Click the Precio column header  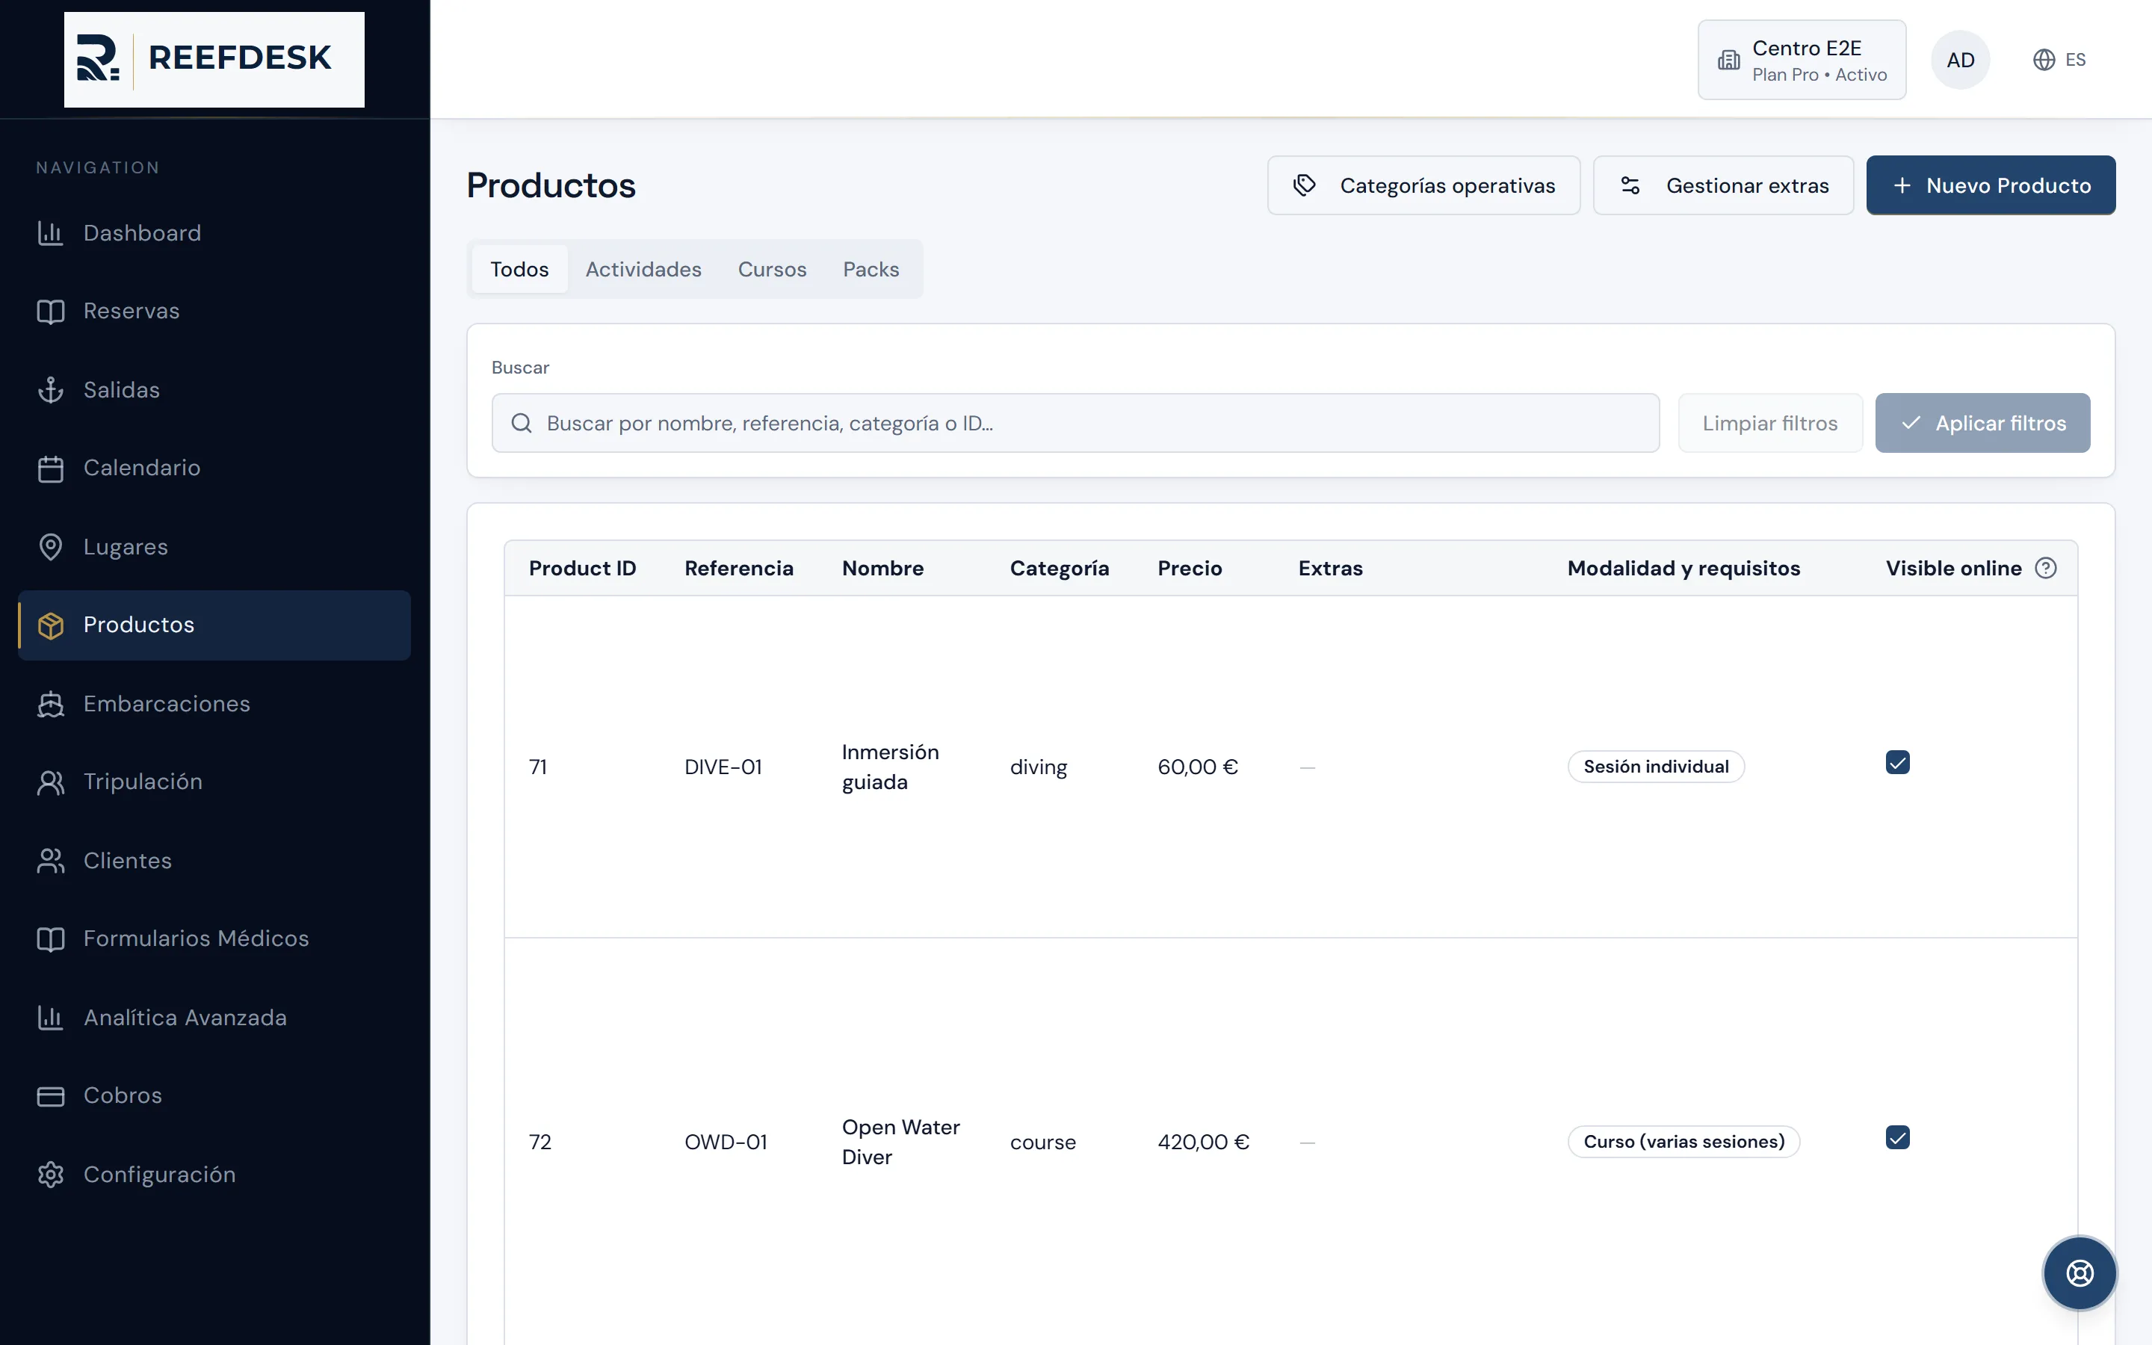pos(1189,568)
